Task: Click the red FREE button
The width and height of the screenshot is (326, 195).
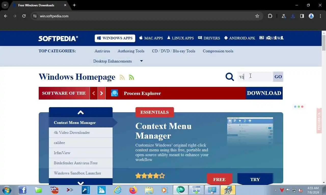Action: [219, 179]
